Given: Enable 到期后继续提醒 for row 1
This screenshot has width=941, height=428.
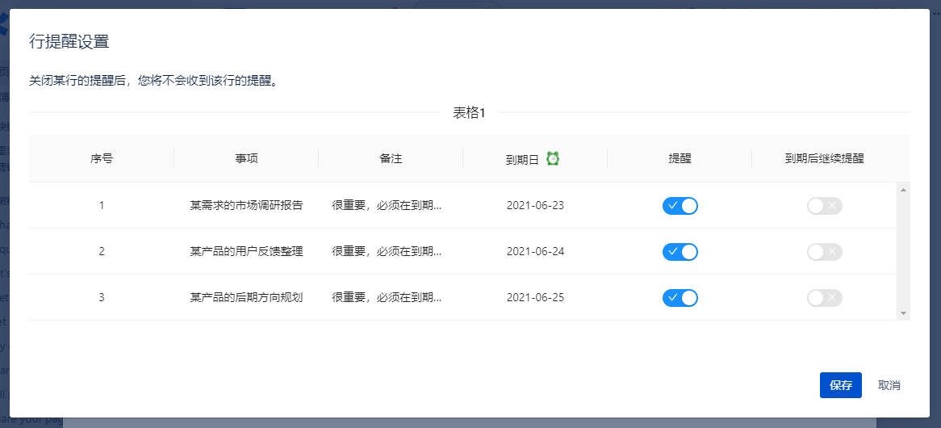Looking at the screenshot, I should point(824,206).
